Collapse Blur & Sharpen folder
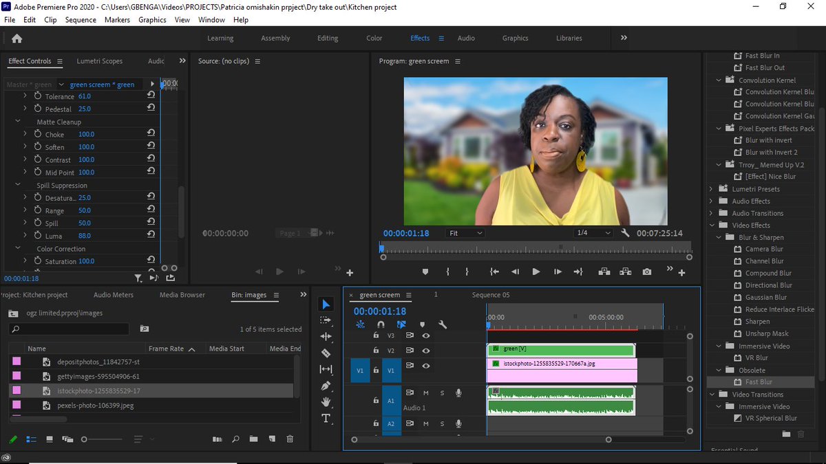The width and height of the screenshot is (826, 464). click(720, 237)
